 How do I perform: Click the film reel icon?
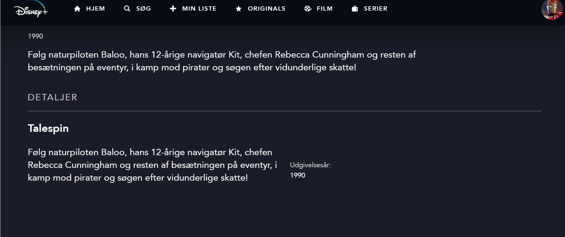(x=308, y=8)
